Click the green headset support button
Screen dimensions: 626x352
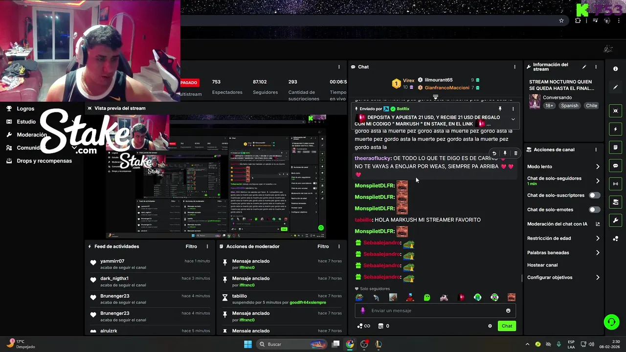point(611,322)
